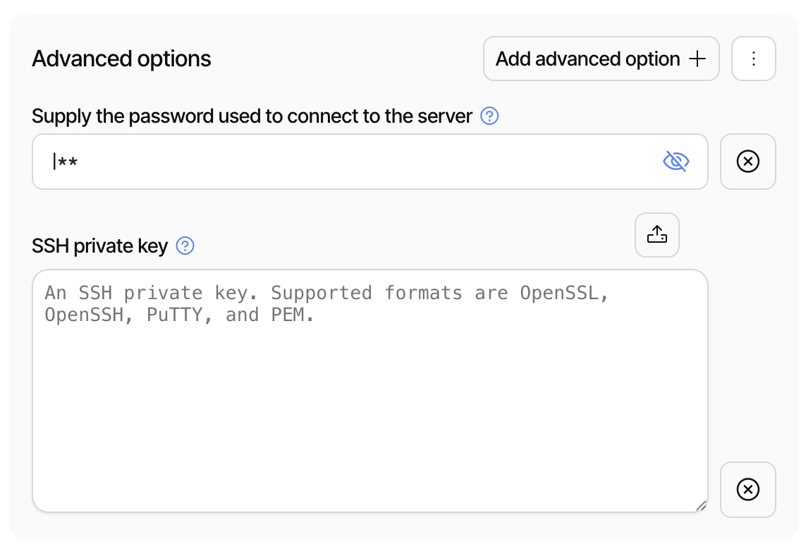Screen dimensions: 801x549
Task: Open the three-dot menu next to Add advanced option
Action: 753,59
